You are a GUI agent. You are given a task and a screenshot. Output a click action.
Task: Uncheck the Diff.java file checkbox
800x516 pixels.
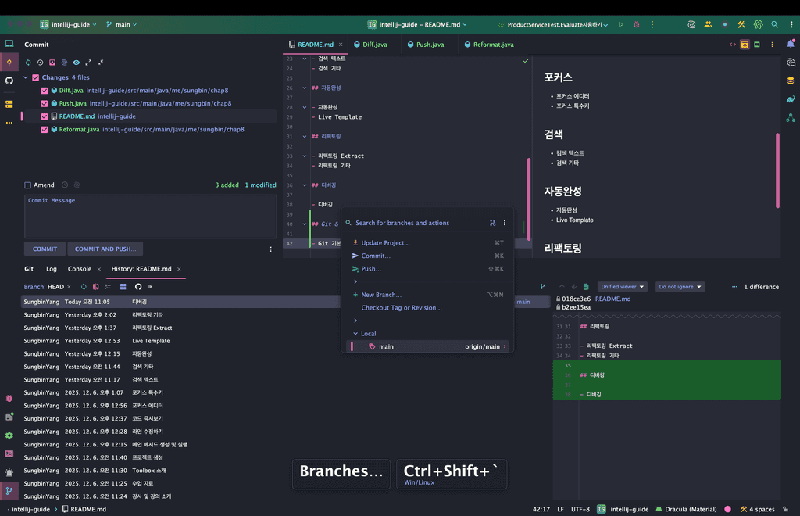point(45,91)
